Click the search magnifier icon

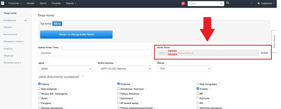tap(221, 4)
